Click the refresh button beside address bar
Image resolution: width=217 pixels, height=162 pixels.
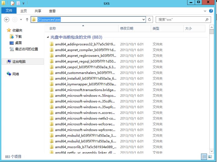click(149, 20)
